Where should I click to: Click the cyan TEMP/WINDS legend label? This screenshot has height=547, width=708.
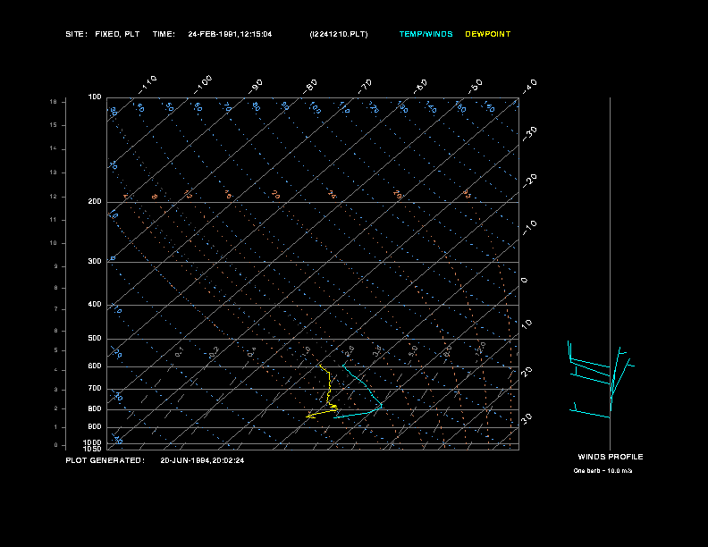[x=426, y=34]
